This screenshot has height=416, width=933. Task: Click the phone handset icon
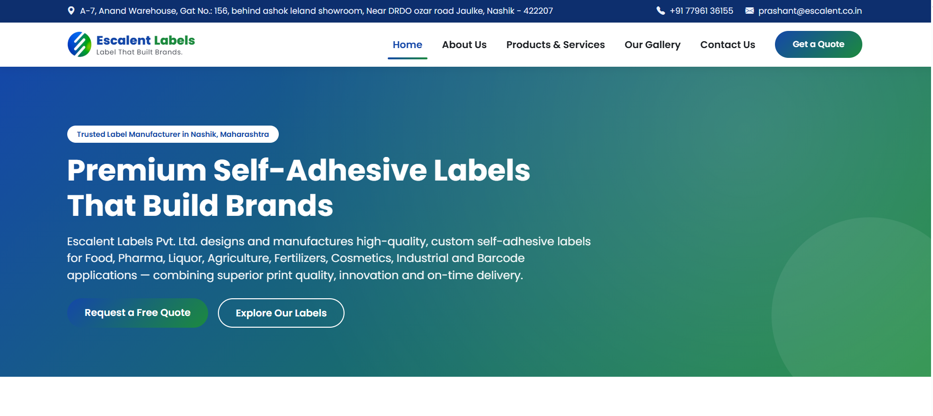click(661, 11)
